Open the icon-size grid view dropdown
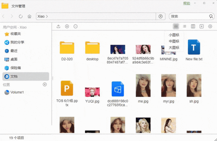This screenshot has width=217, height=141. [x=176, y=26]
